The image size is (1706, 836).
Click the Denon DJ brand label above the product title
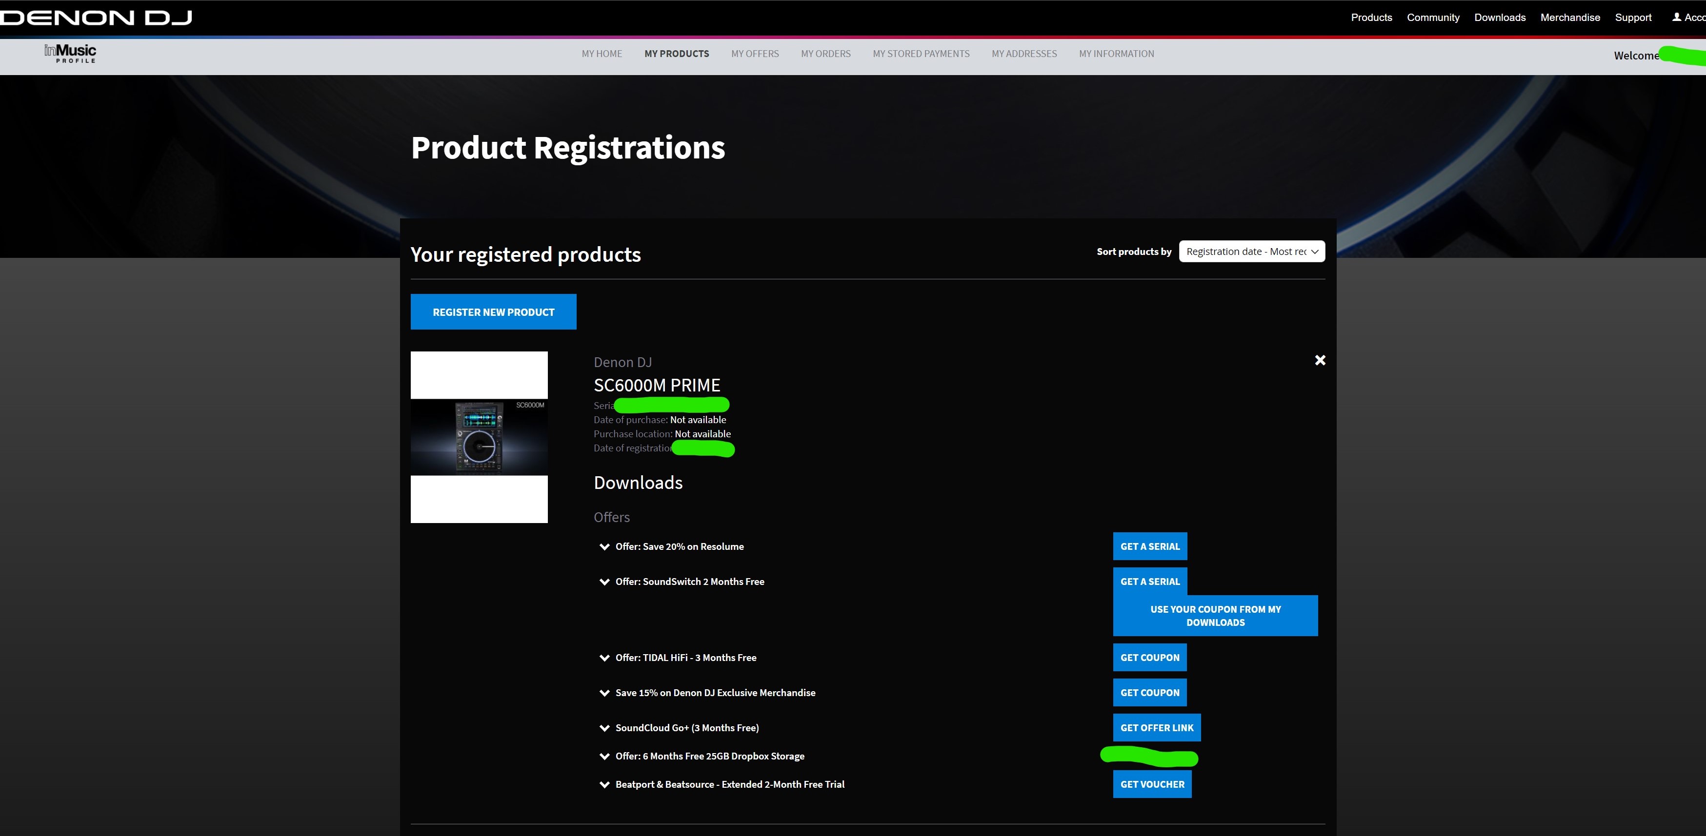pyautogui.click(x=622, y=363)
